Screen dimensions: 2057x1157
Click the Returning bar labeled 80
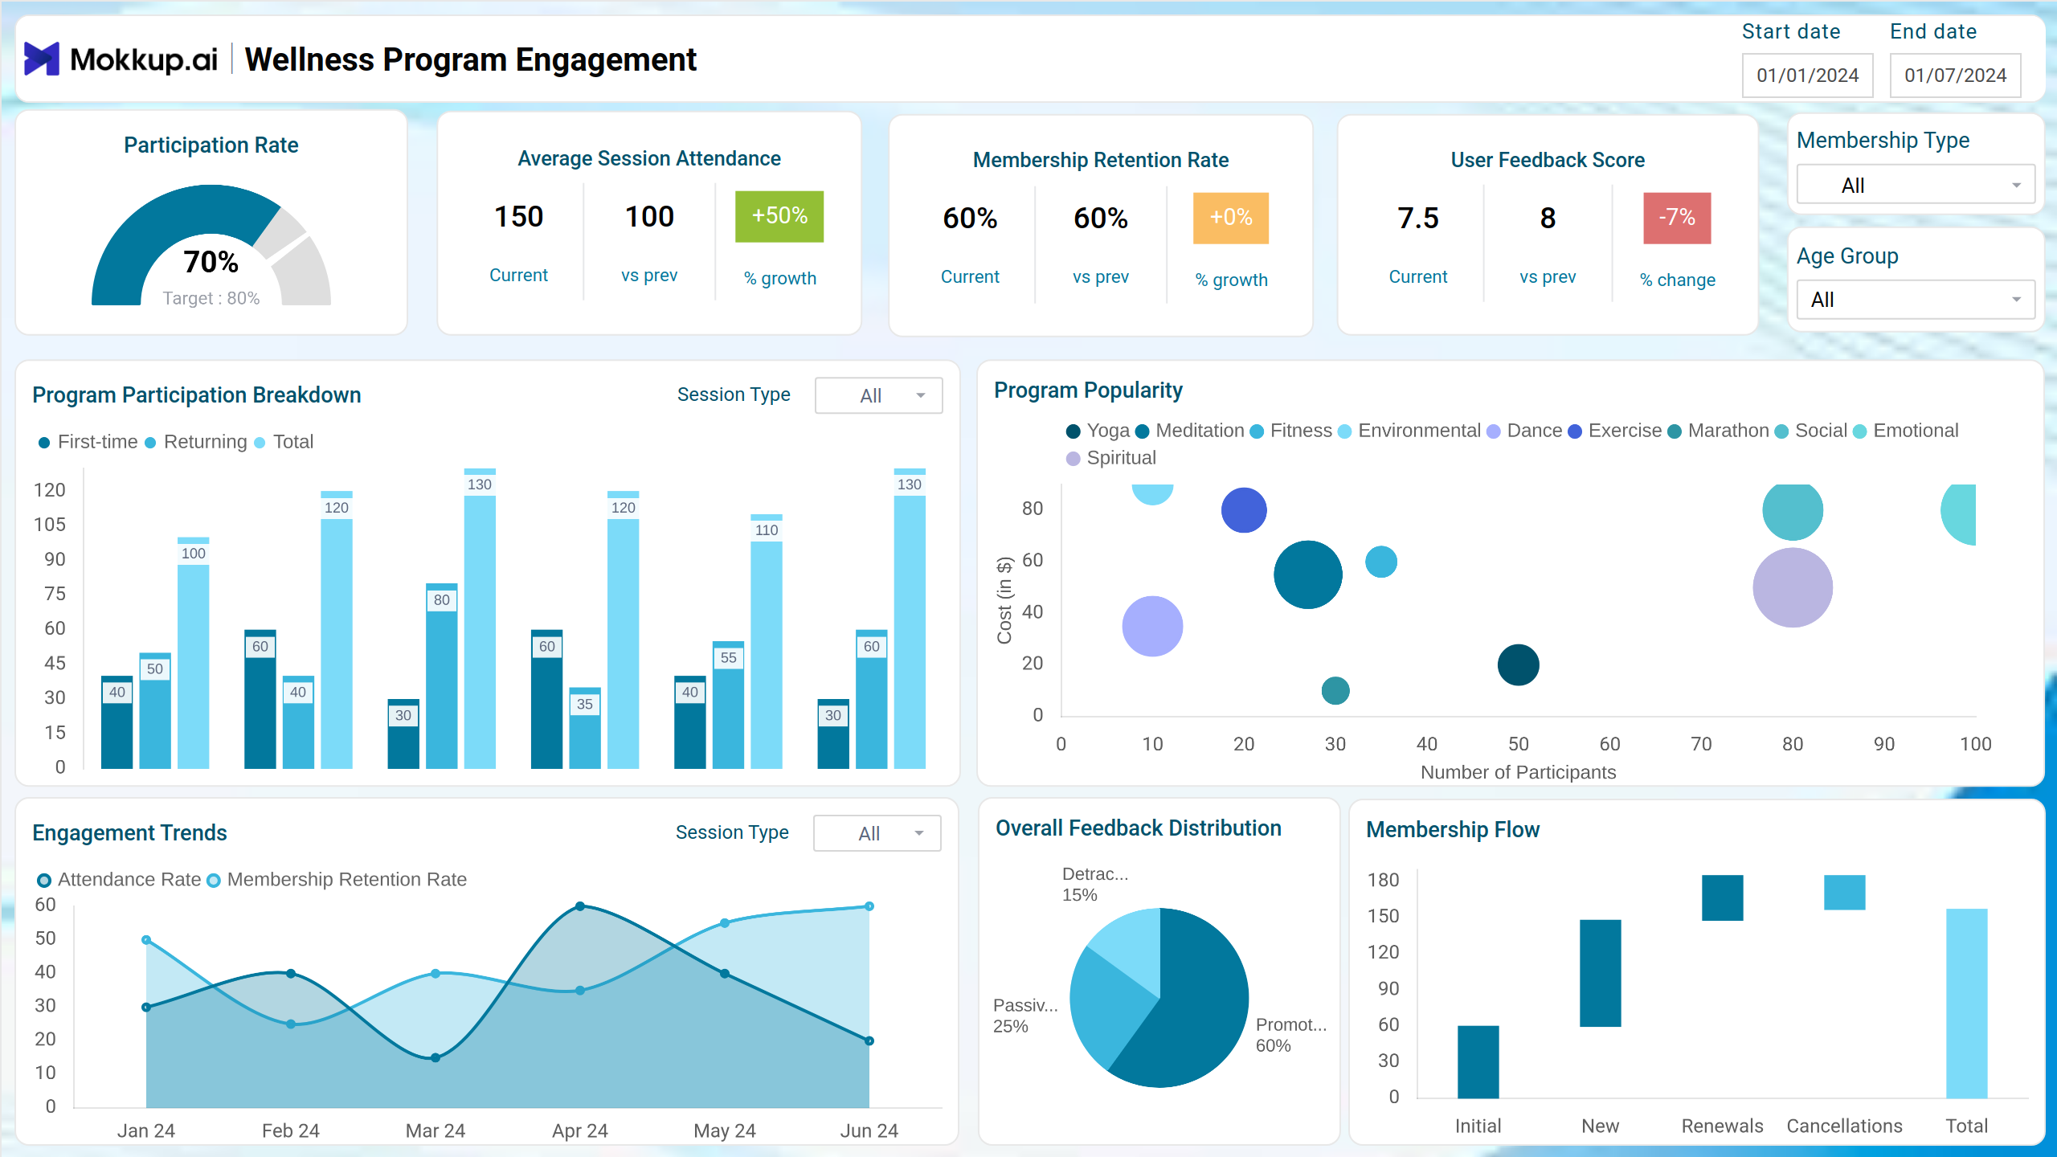pos(442,677)
